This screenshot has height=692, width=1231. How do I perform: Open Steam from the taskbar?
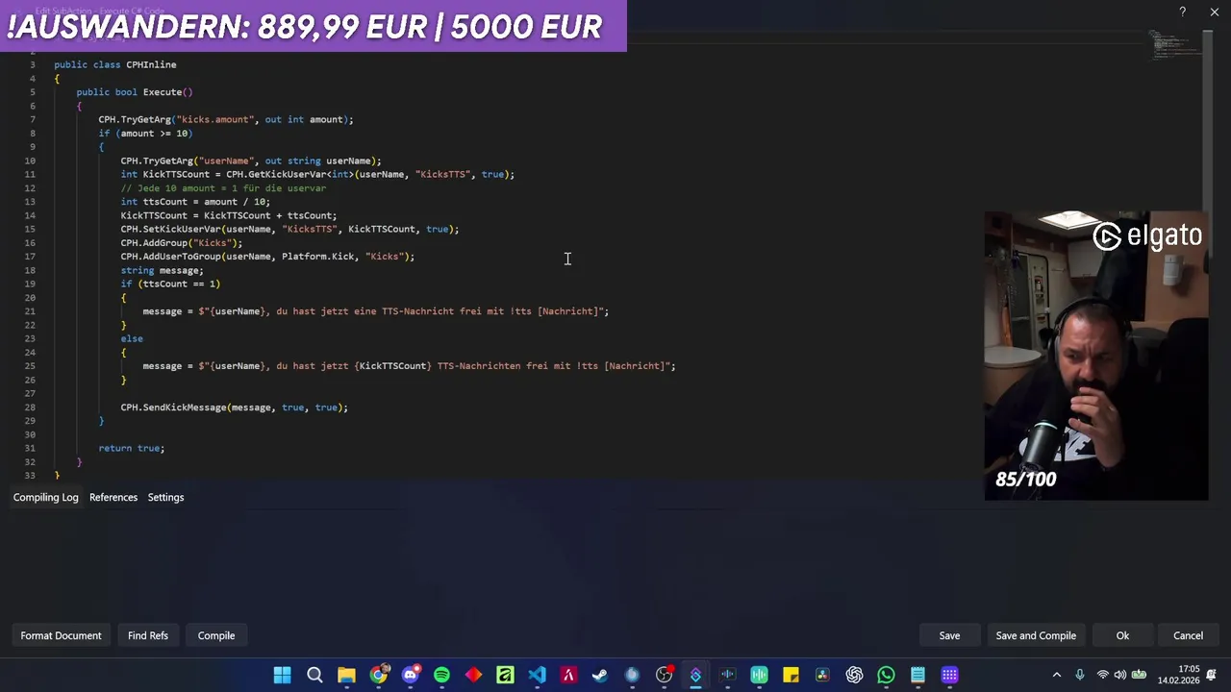[x=600, y=675]
